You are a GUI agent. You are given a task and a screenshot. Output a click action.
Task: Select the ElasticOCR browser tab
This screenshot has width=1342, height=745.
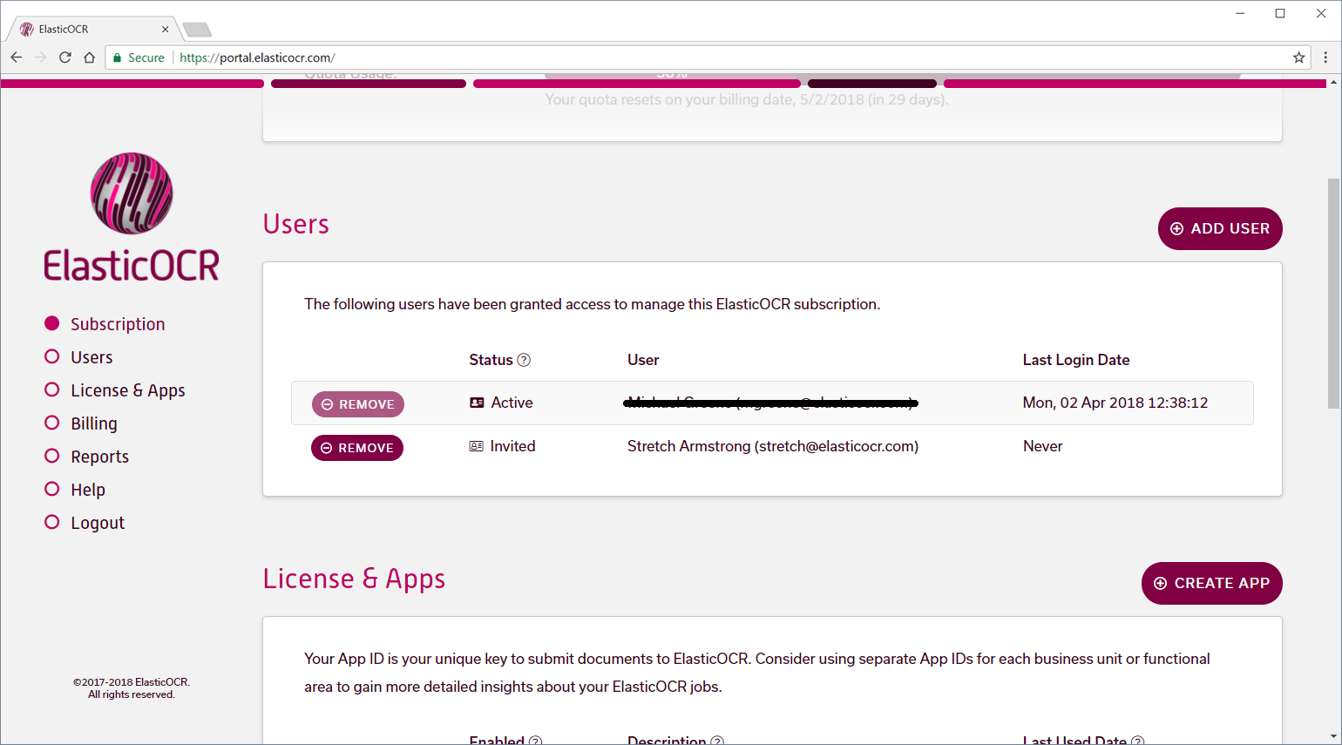(92, 29)
